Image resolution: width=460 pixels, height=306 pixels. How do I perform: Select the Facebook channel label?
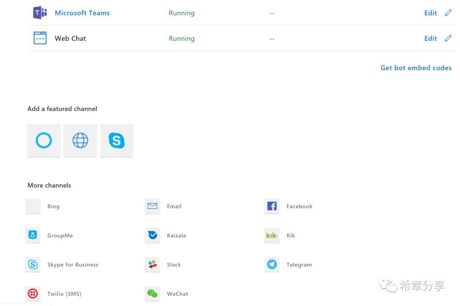pos(299,206)
